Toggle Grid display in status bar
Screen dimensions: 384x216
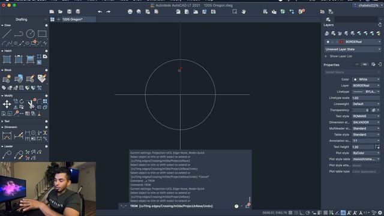click(x=296, y=212)
